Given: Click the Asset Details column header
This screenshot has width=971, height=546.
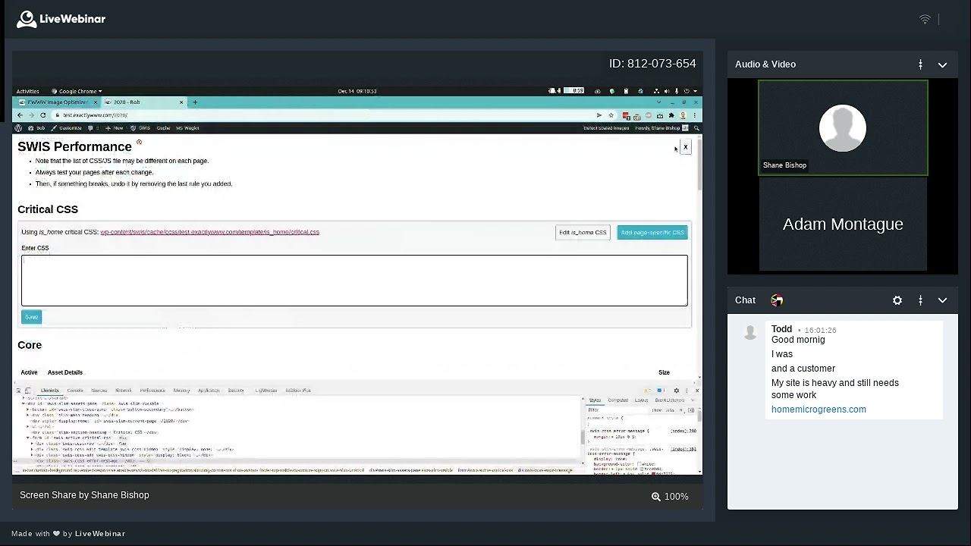Looking at the screenshot, I should 65,372.
